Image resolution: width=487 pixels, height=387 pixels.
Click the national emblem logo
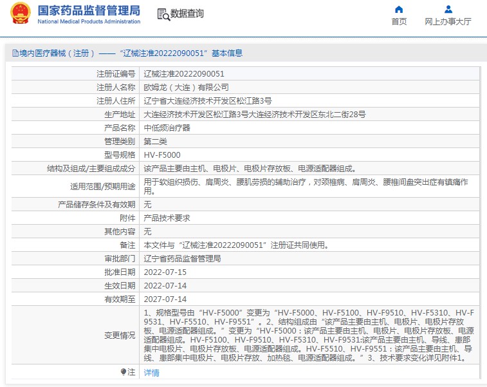point(21,14)
